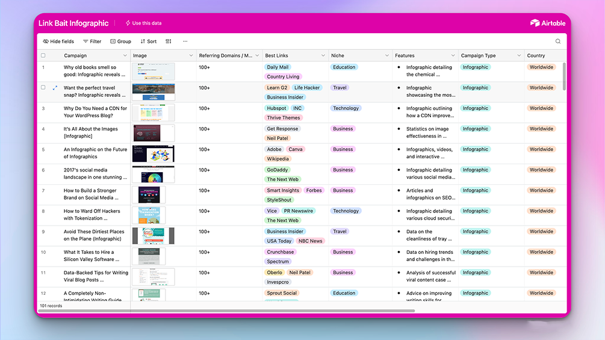
Task: Open thumbnail for Why old books smell so good
Action: [153, 72]
